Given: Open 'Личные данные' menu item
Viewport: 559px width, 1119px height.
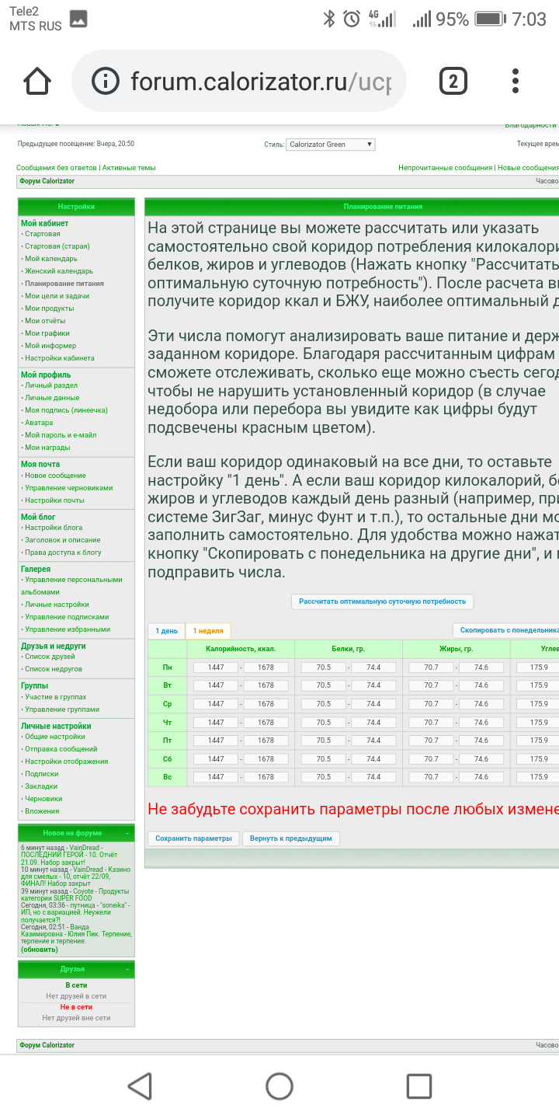Looking at the screenshot, I should (52, 398).
